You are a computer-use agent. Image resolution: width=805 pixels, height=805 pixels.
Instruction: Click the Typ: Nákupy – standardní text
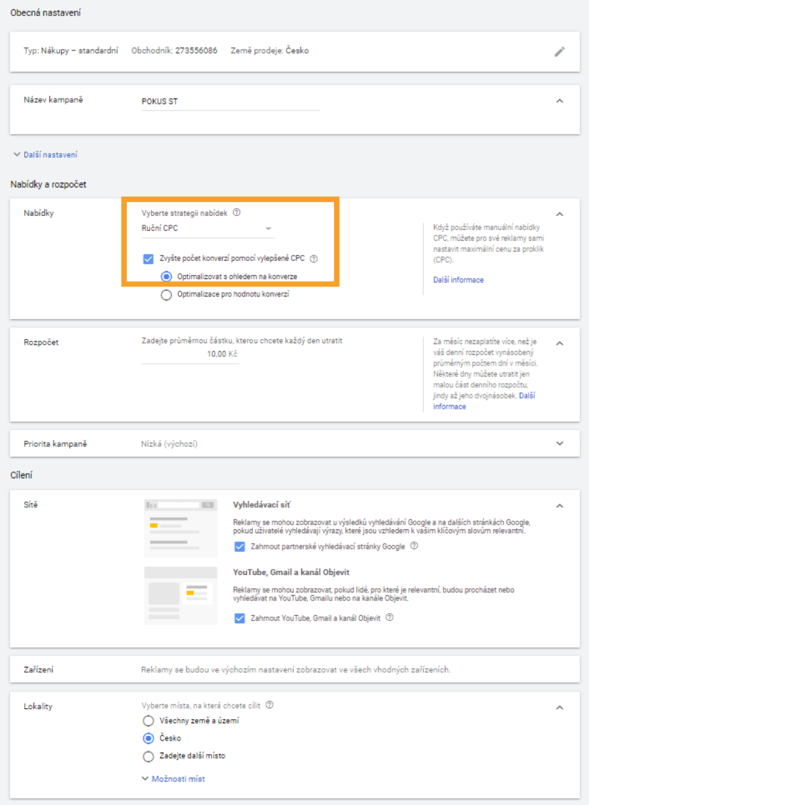tap(71, 50)
